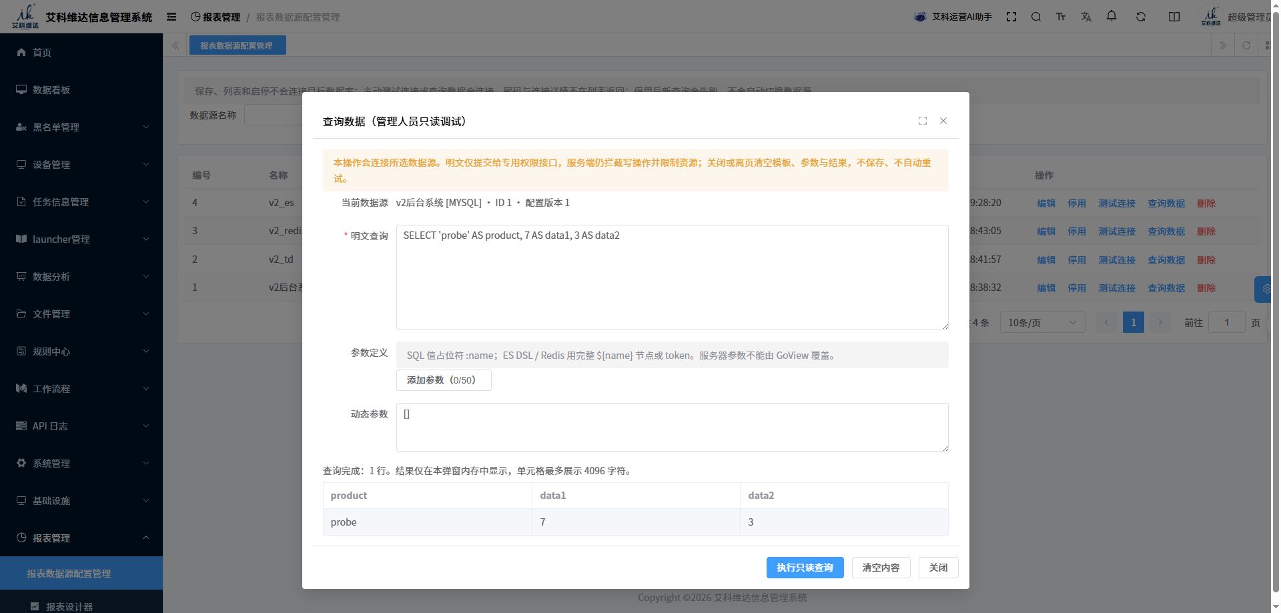1281x613 pixels.
Task: Click 添加参数 (0/50) button
Action: (x=444, y=380)
